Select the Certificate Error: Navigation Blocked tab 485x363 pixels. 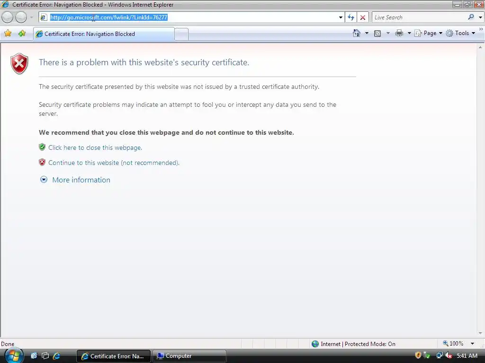(x=104, y=34)
